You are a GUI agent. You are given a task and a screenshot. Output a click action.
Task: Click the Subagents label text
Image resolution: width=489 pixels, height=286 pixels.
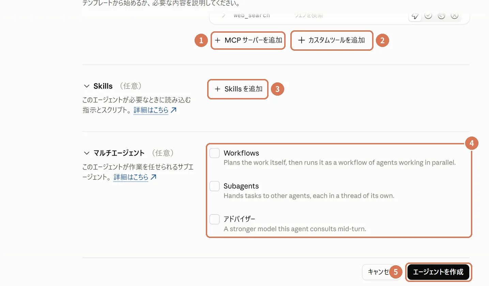[x=241, y=186]
